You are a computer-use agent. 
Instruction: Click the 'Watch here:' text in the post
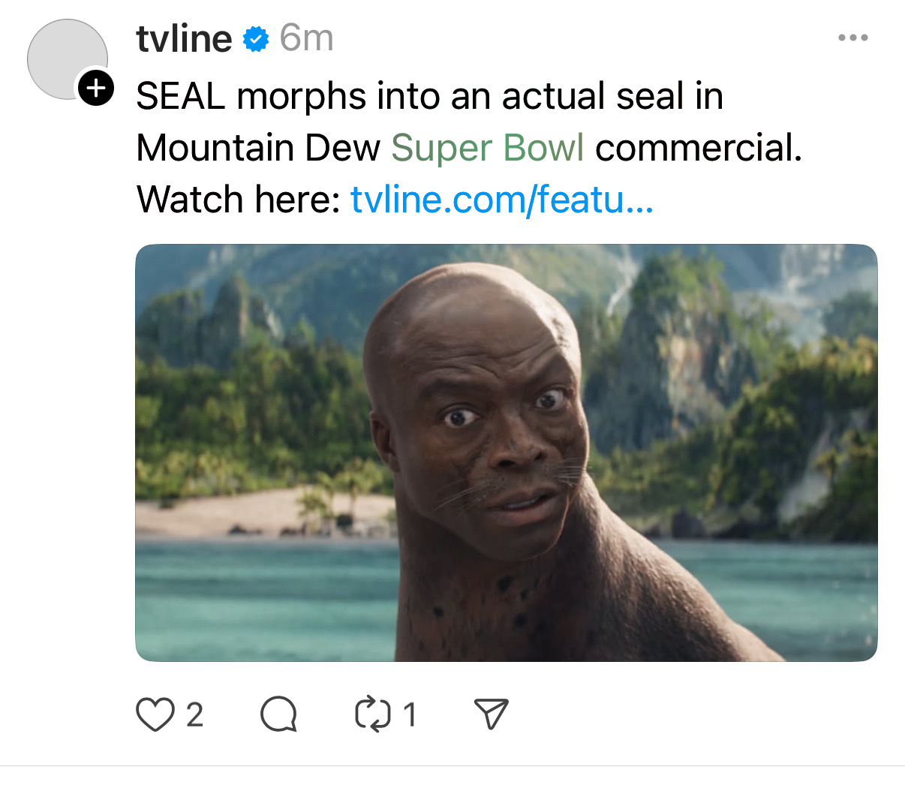click(x=239, y=200)
